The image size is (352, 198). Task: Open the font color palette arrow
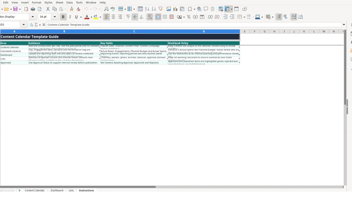91,17
